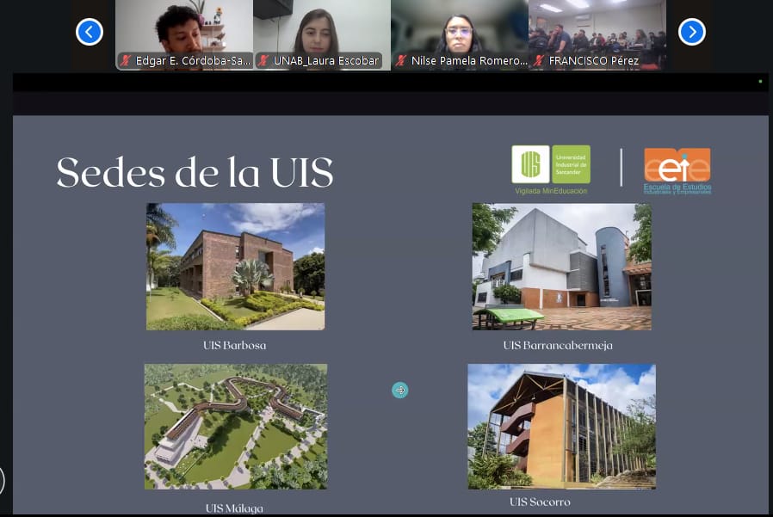Click the 'UIS Málaga' caption
The width and height of the screenshot is (773, 517).
234,508
